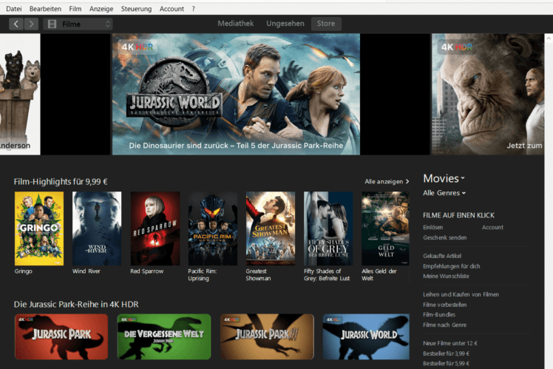
Task: Open the Gringo movie poster
Action: coord(39,228)
